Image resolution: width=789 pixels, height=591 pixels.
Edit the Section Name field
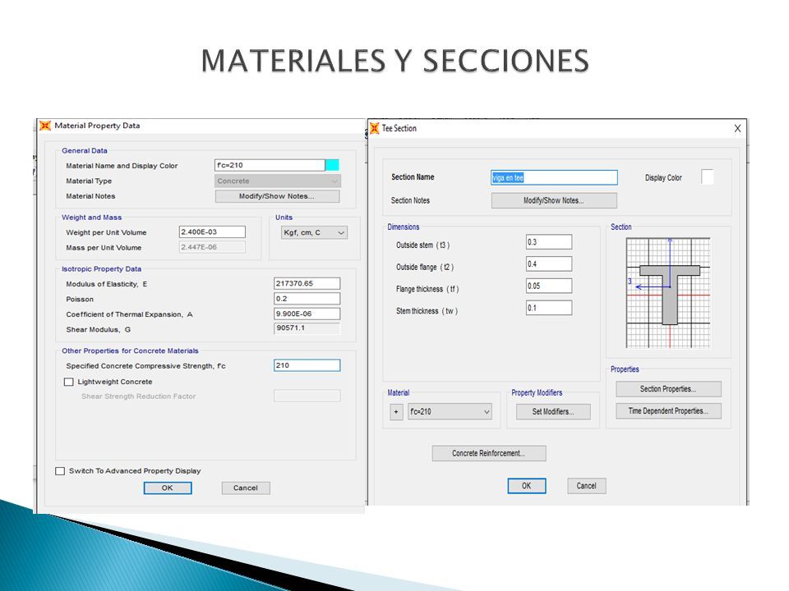point(554,177)
